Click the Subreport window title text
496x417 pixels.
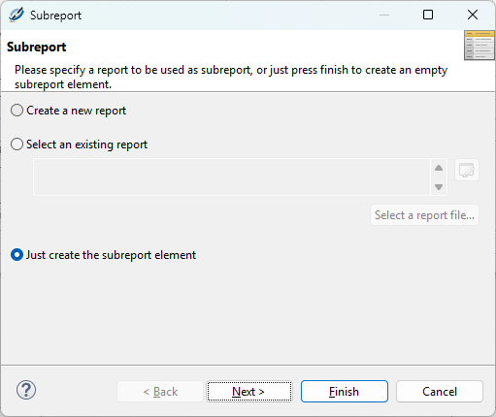coord(55,16)
